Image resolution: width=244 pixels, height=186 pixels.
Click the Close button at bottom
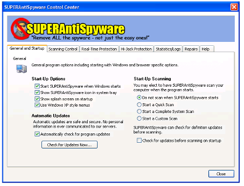221,174
